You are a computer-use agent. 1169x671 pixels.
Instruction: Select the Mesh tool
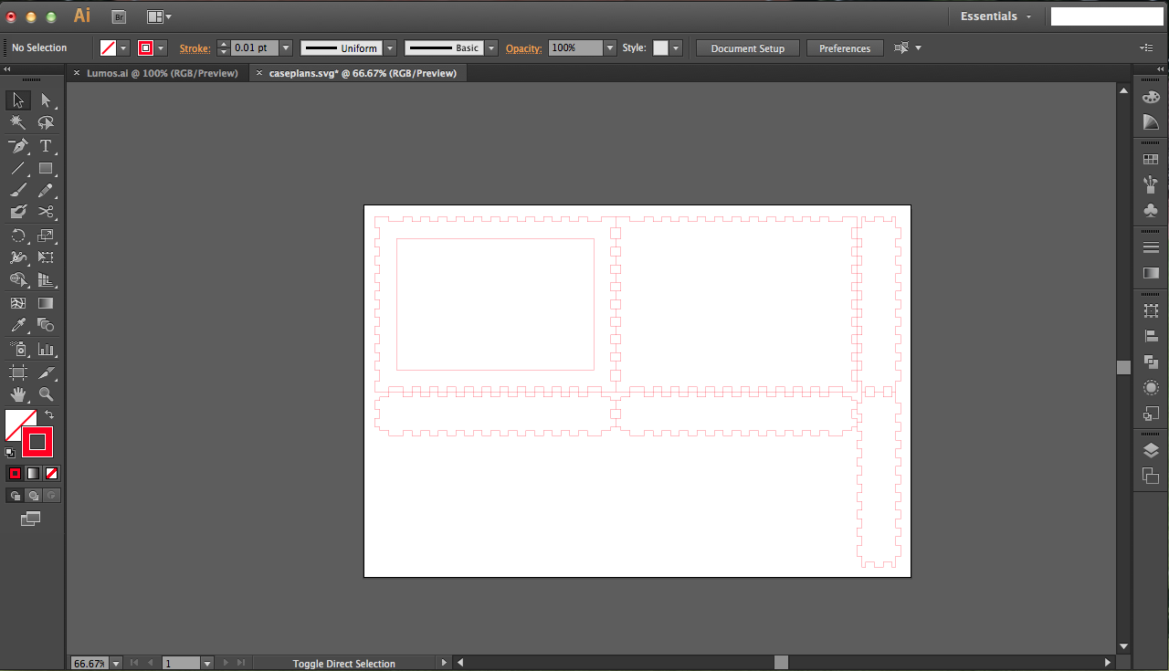pyautogui.click(x=18, y=303)
